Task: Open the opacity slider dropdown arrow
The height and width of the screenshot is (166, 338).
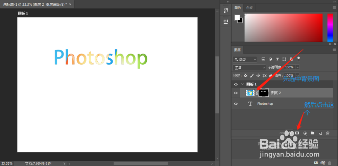Action: (x=298, y=67)
